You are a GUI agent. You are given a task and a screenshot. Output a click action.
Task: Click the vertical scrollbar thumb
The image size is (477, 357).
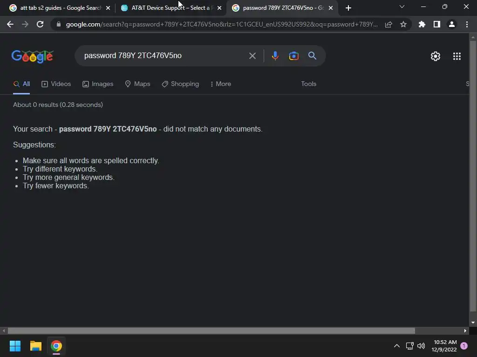point(473,176)
